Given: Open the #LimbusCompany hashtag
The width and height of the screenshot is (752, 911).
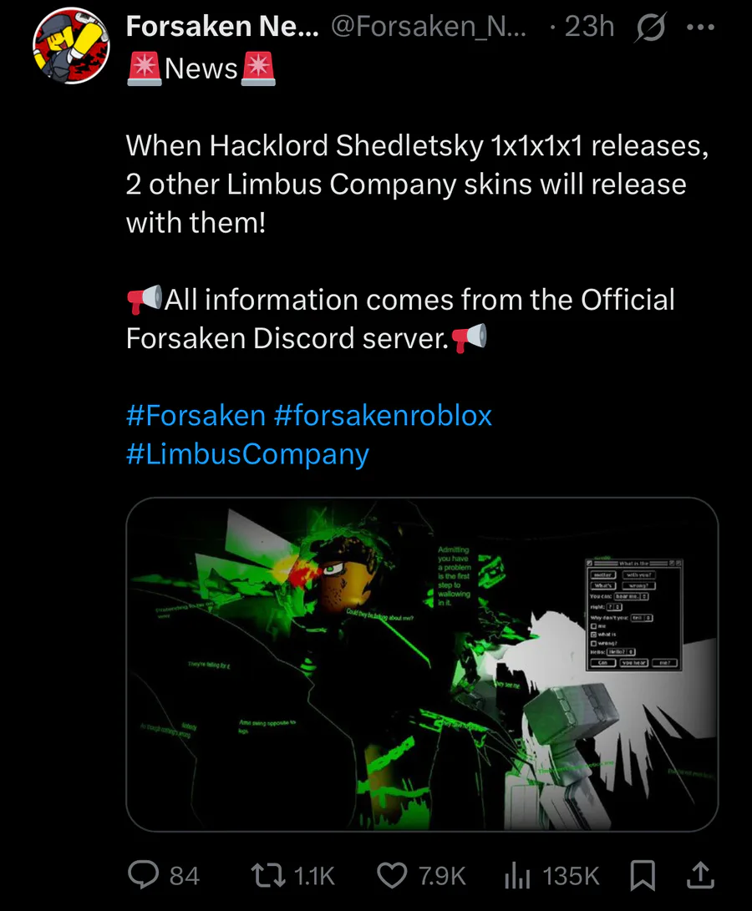Looking at the screenshot, I should click(x=247, y=454).
